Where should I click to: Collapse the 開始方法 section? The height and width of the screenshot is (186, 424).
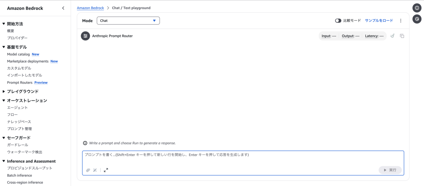click(4, 24)
